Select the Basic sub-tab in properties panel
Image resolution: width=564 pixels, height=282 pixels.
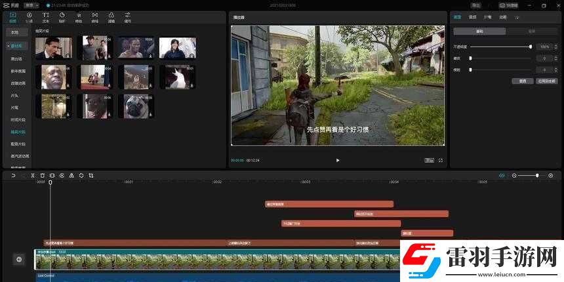[x=479, y=31]
